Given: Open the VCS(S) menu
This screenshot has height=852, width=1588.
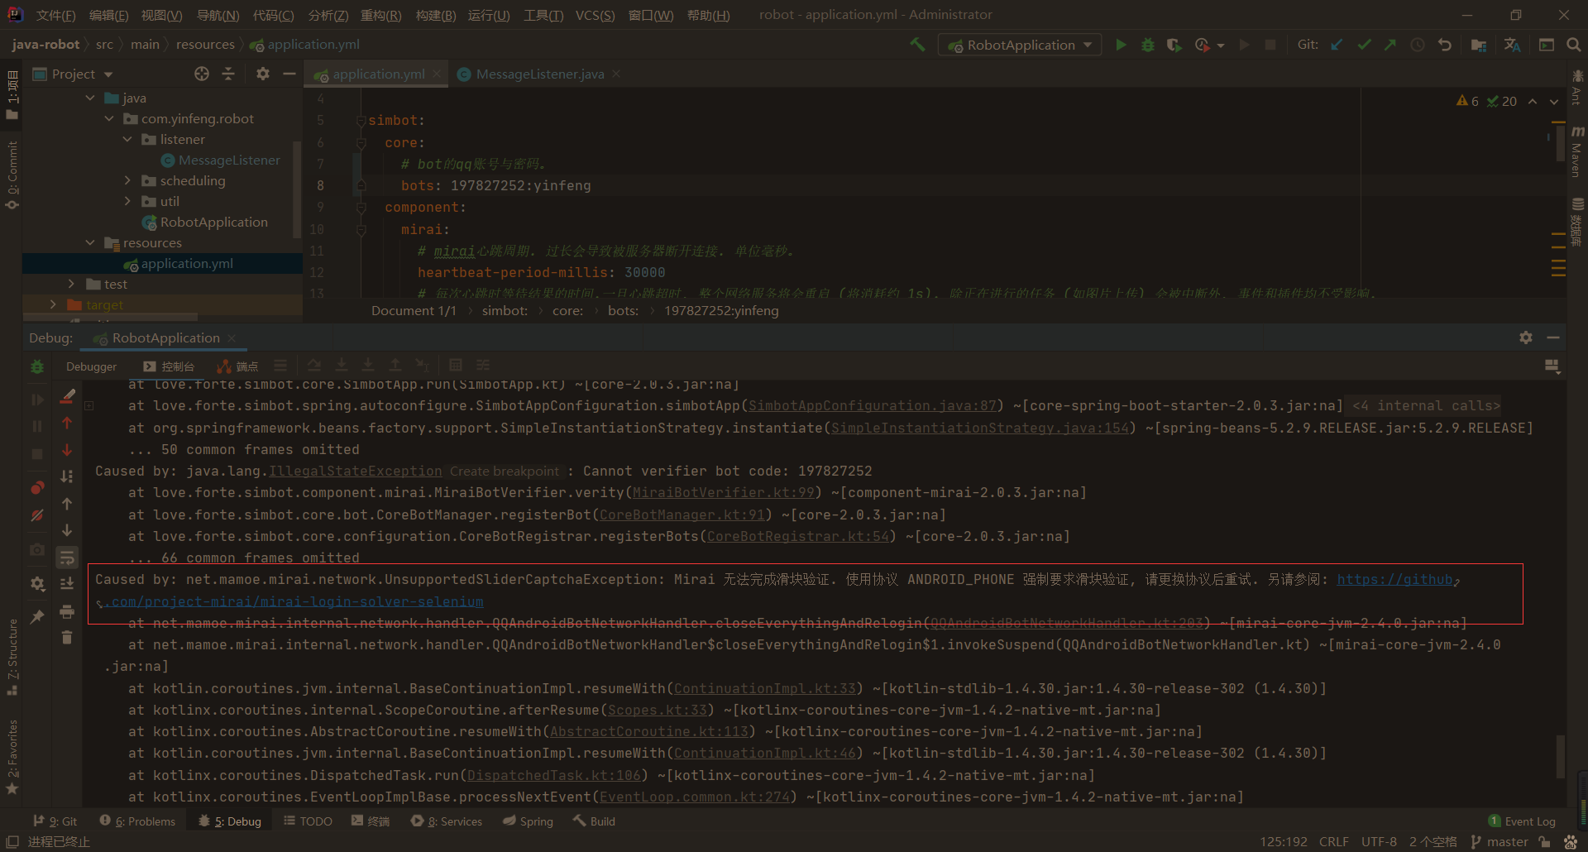Looking at the screenshot, I should [595, 15].
